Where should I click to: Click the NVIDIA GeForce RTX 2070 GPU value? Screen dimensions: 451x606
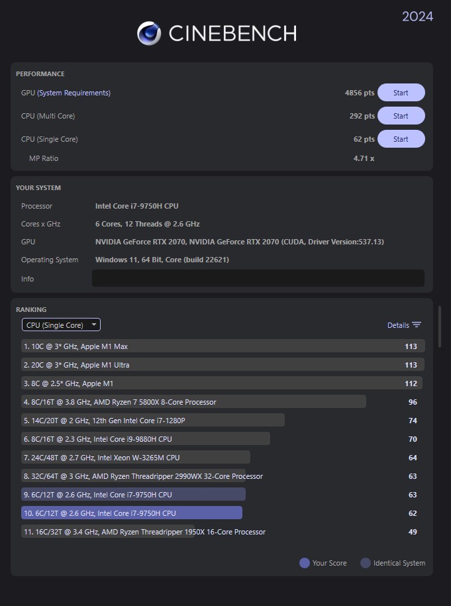tap(240, 242)
